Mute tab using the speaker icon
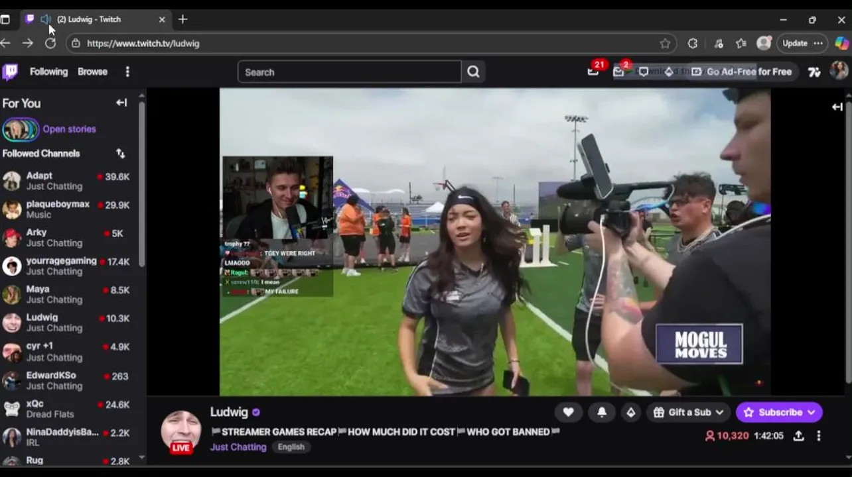The image size is (852, 477). tap(46, 19)
